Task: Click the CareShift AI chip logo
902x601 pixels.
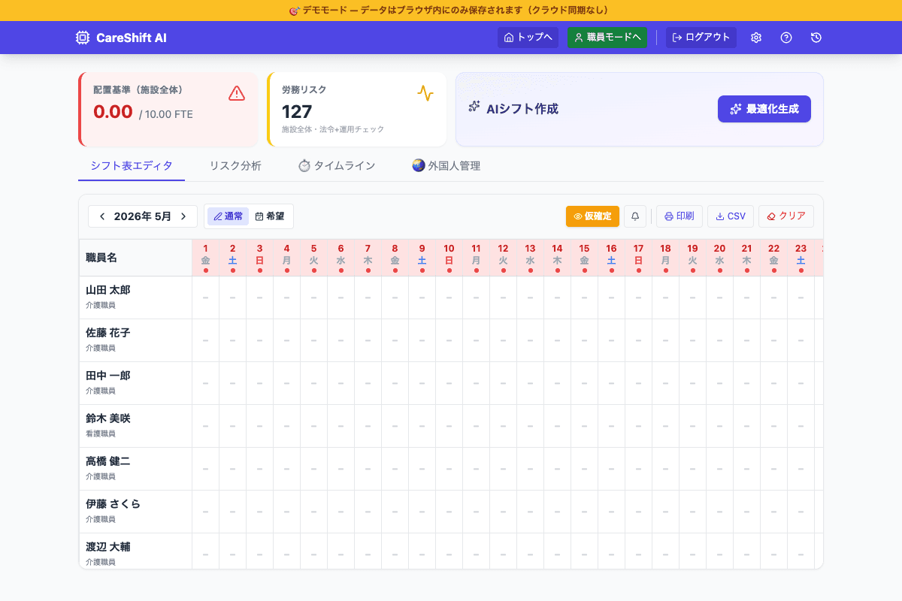Action: click(83, 38)
